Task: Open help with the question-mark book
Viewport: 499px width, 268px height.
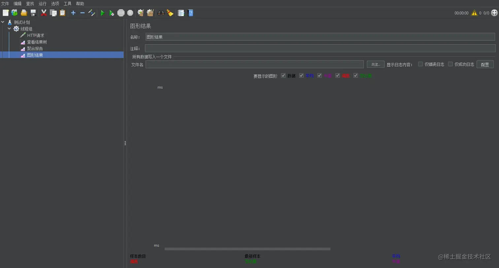Action: 190,13
